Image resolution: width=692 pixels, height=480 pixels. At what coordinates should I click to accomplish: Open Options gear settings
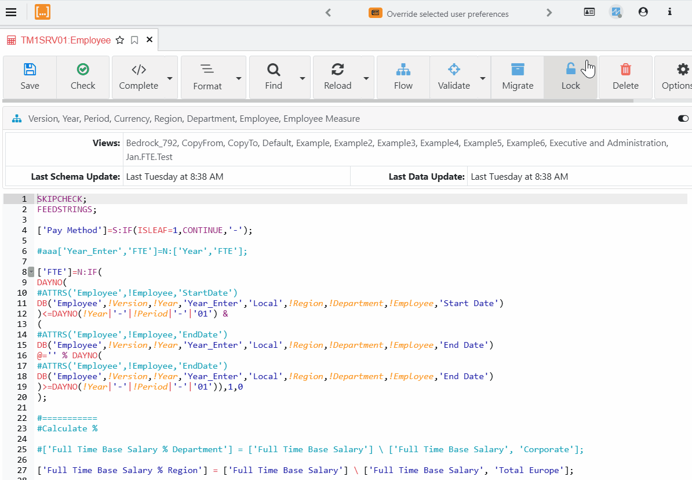point(675,77)
